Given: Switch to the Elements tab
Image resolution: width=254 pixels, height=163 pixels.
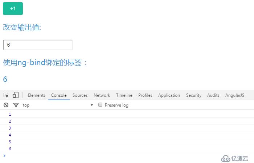Looking at the screenshot, I should coord(37,95).
